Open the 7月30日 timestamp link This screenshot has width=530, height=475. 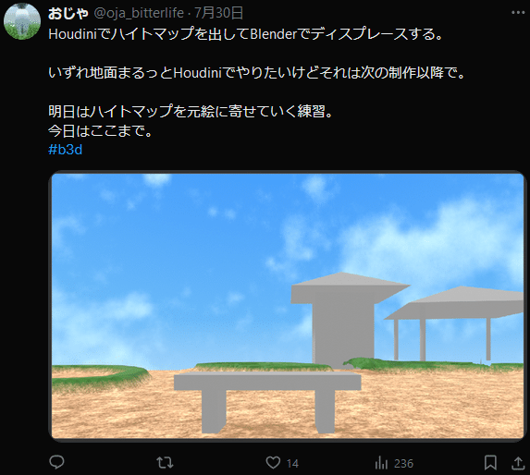point(218,13)
